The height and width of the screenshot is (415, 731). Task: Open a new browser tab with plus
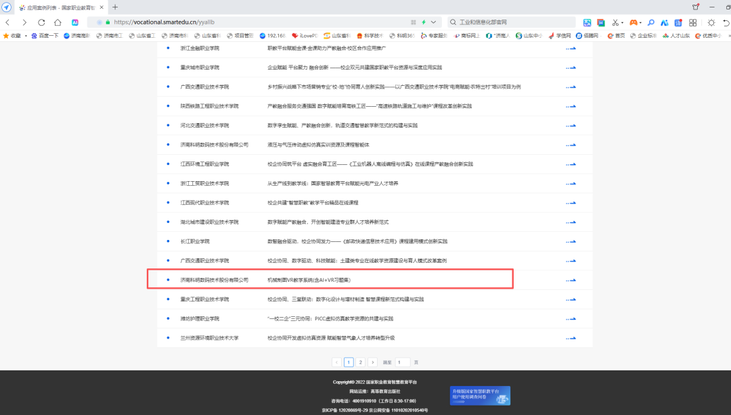click(x=115, y=7)
